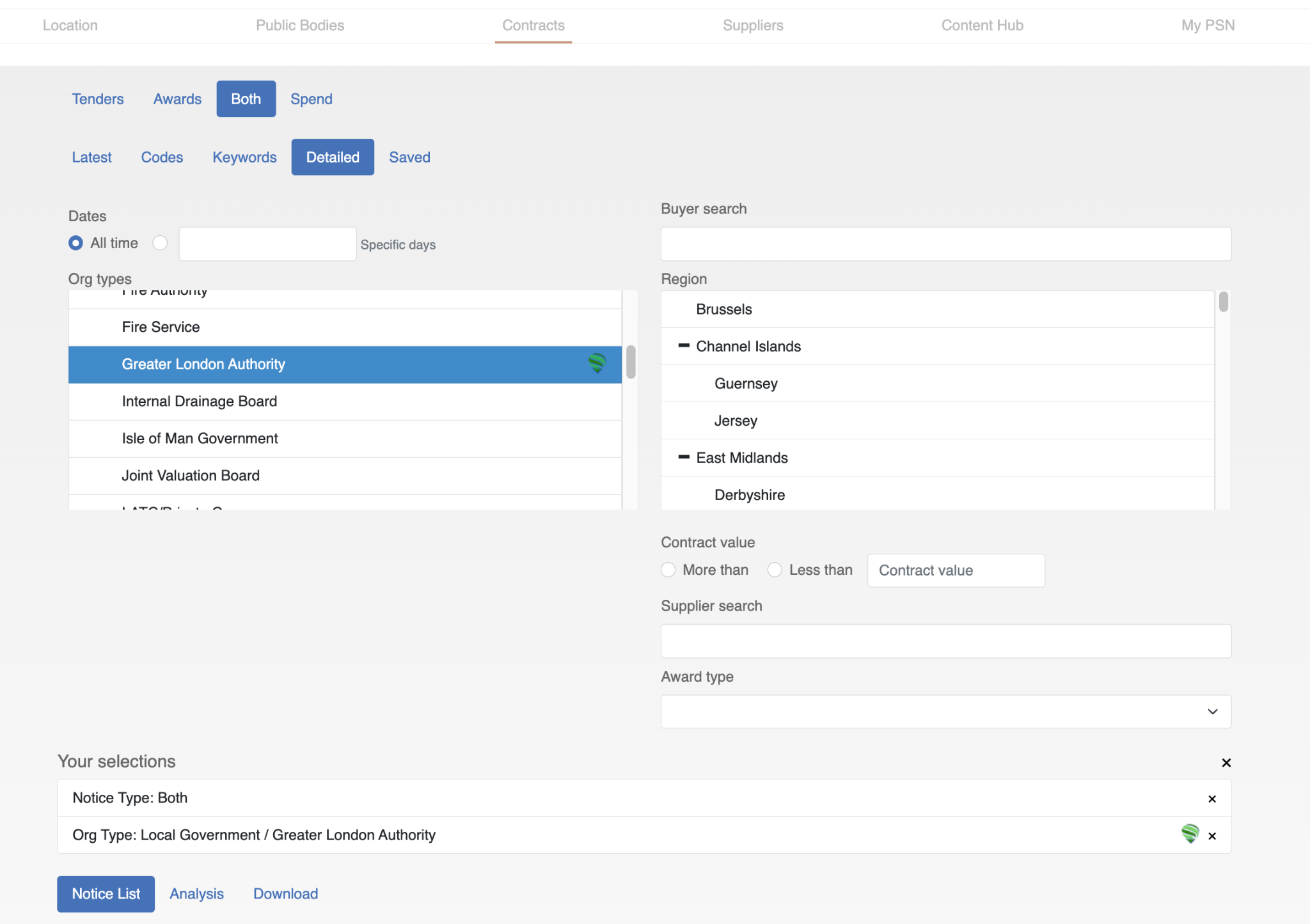Screen dimensions: 1310x924
Task: Open the Public Bodies nav tab
Action: point(300,26)
